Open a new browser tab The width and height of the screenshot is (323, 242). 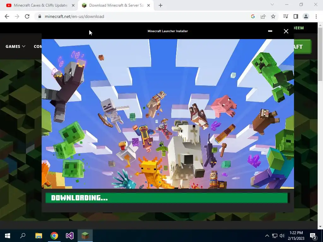click(161, 5)
